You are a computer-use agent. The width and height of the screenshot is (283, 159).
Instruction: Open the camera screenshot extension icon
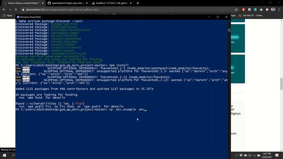click(261, 10)
